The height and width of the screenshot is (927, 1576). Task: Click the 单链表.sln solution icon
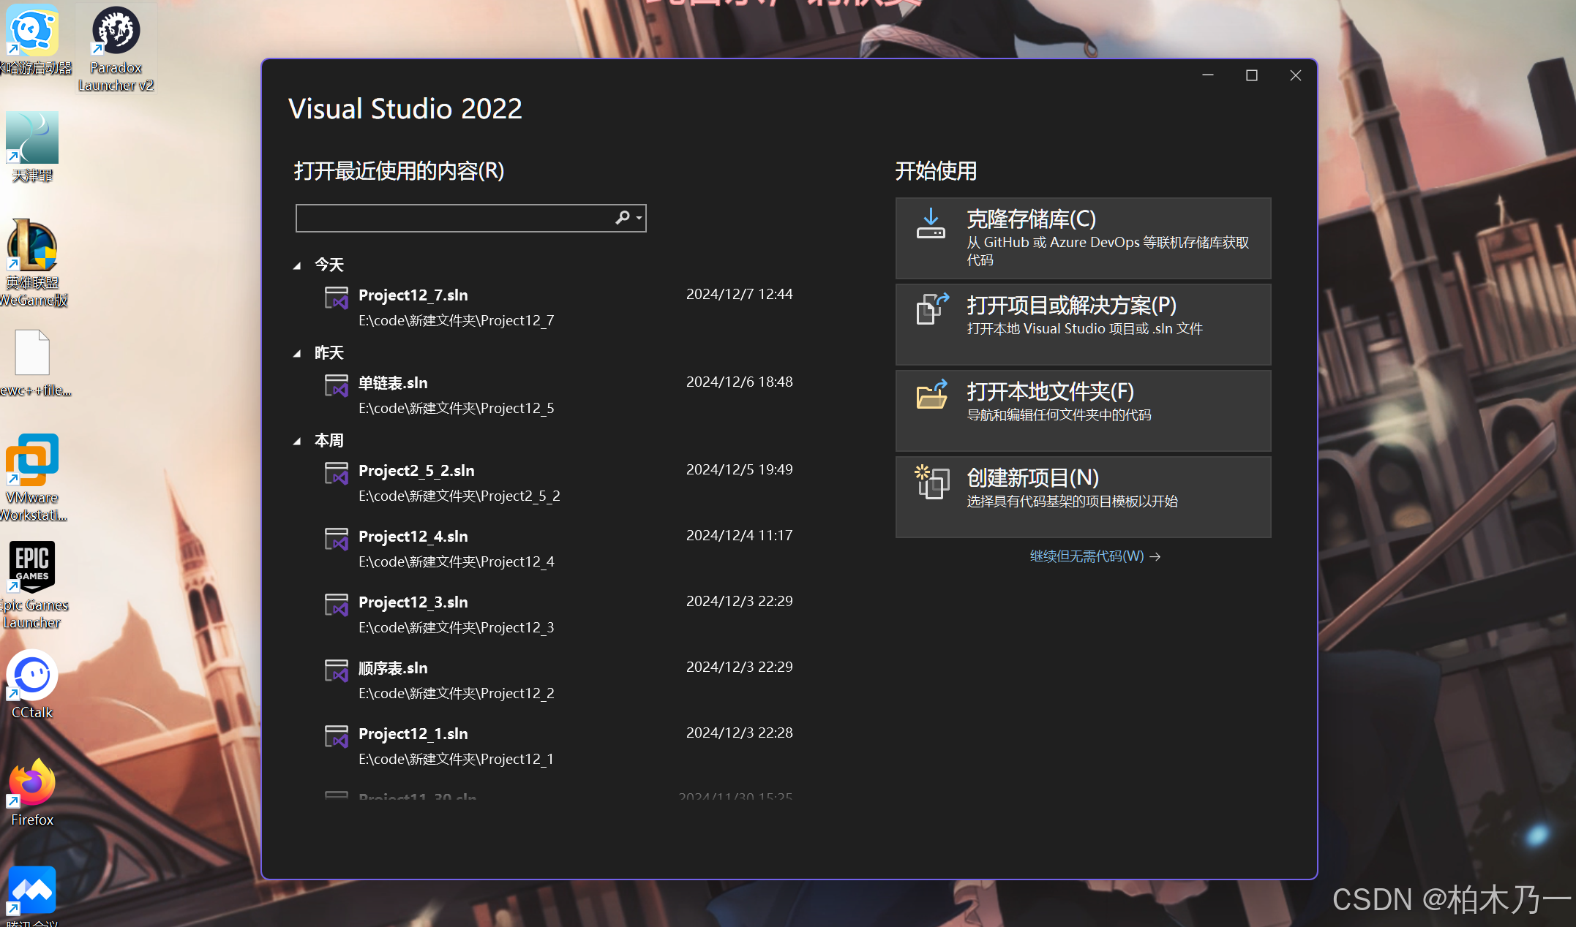(336, 385)
